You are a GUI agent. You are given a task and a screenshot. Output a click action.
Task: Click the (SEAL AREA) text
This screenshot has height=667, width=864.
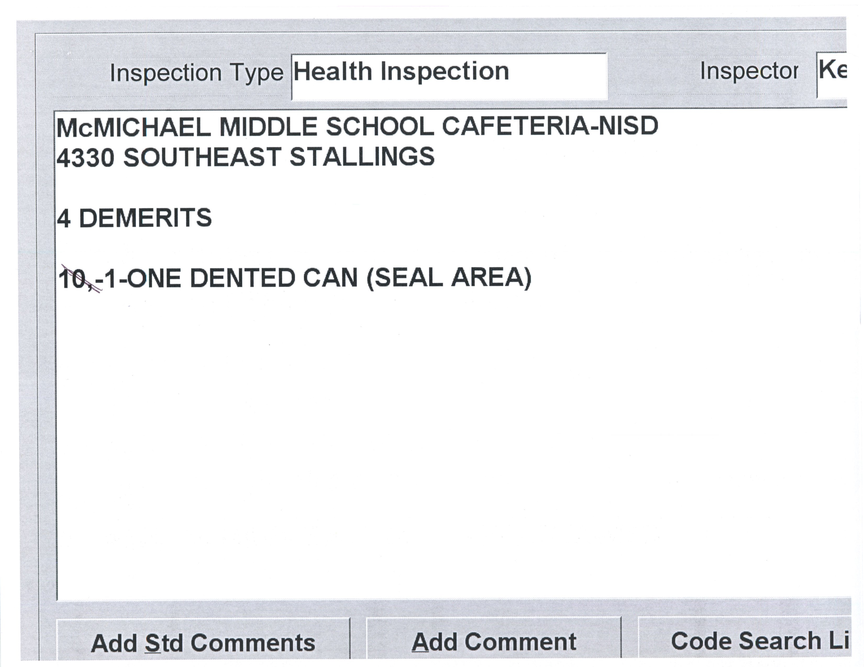[448, 278]
